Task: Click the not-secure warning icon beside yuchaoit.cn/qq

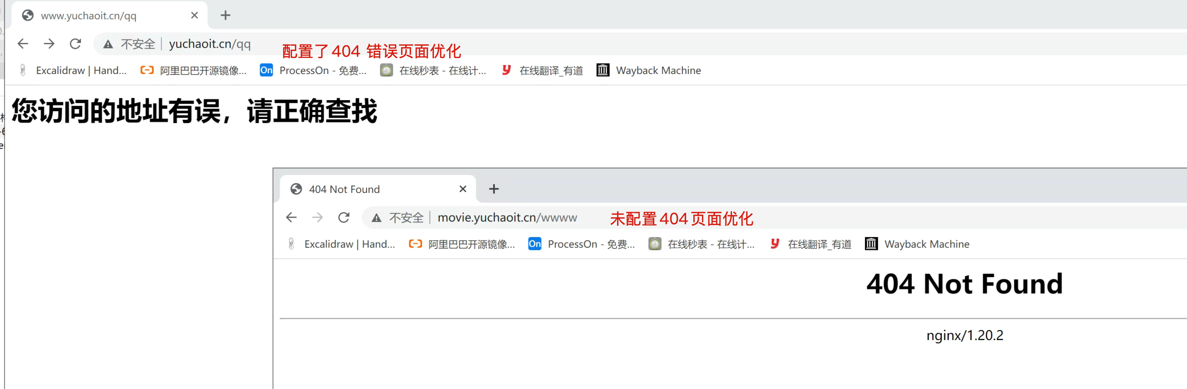Action: tap(108, 44)
